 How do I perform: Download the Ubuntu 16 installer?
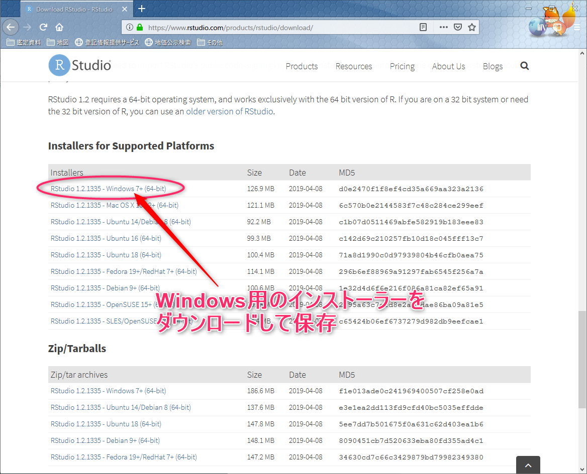pyautogui.click(x=106, y=238)
